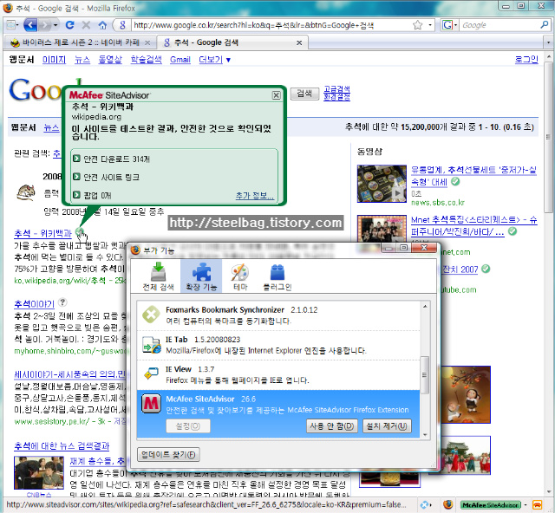The height and width of the screenshot is (513, 555).
Task: Expand the URL bar dropdown arrow
Action: pyautogui.click(x=430, y=25)
